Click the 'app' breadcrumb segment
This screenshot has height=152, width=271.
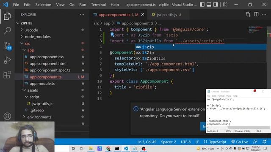(x=107, y=23)
